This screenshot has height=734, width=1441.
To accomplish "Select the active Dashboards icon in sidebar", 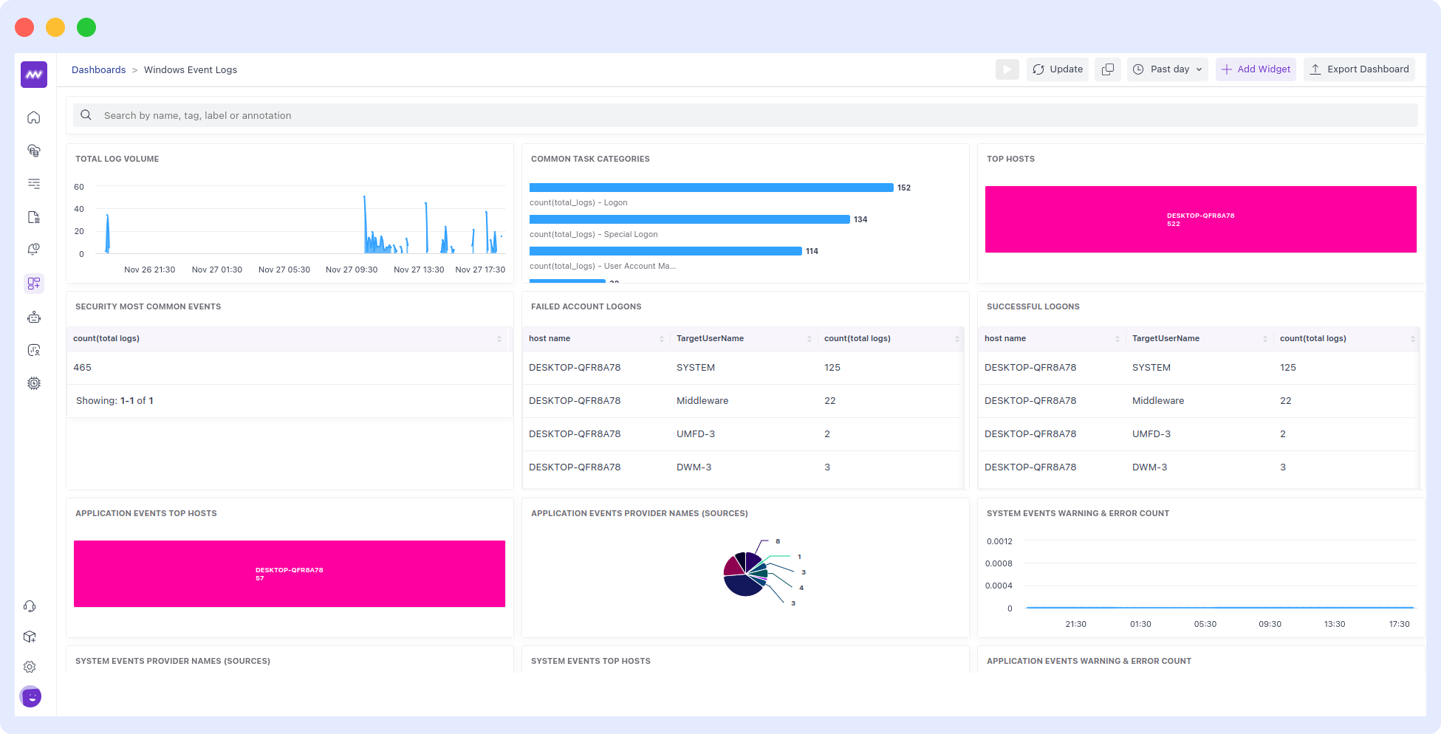I will point(33,284).
